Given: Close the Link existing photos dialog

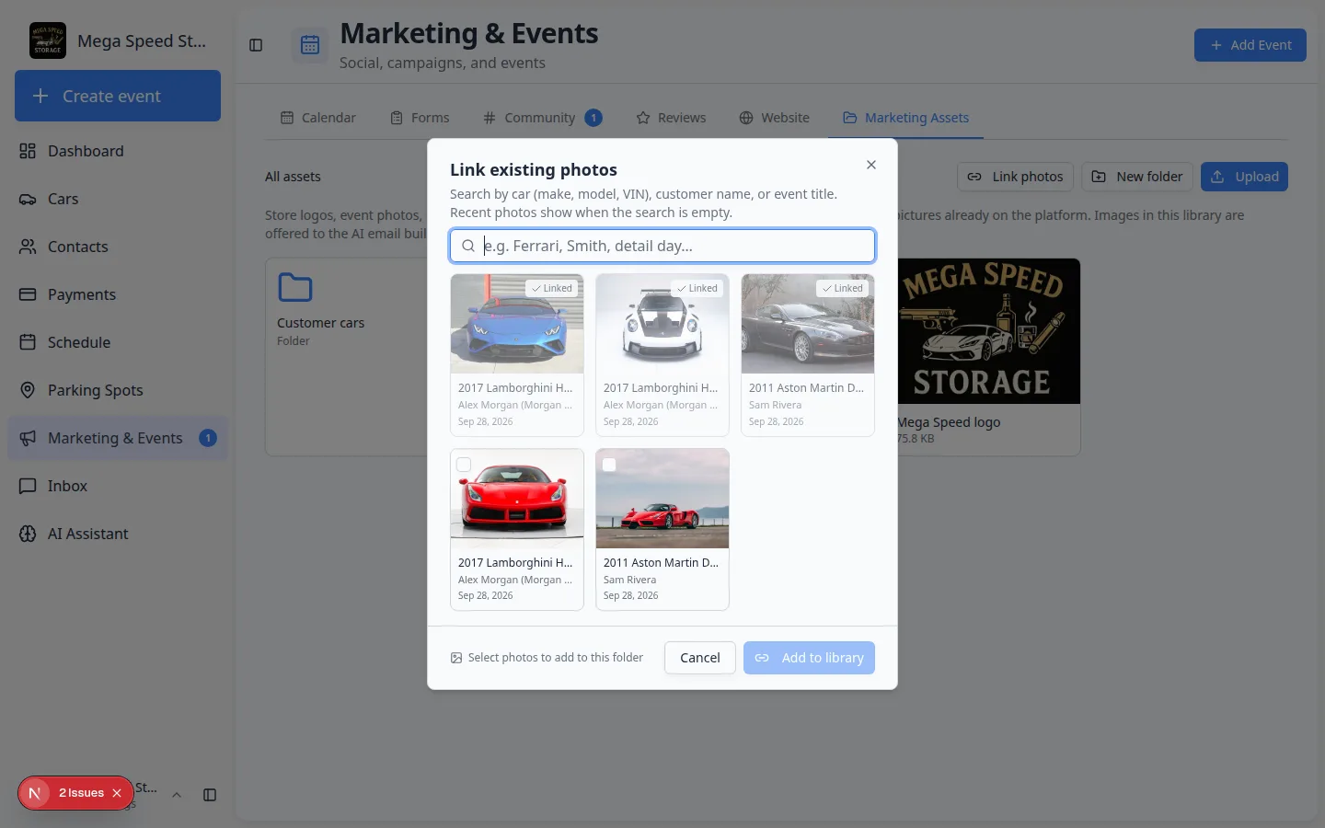Looking at the screenshot, I should point(871,165).
